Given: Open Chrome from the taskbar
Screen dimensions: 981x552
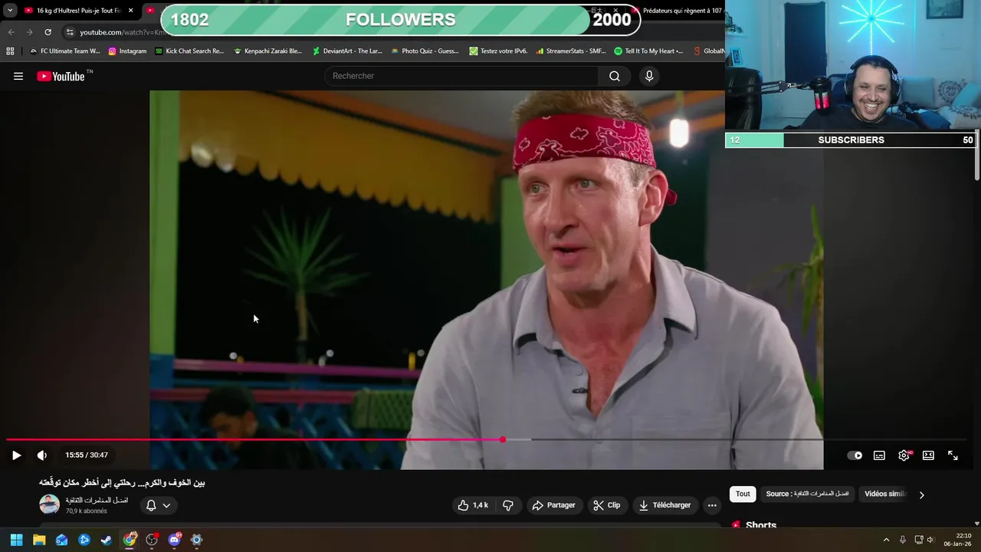Looking at the screenshot, I should (130, 540).
